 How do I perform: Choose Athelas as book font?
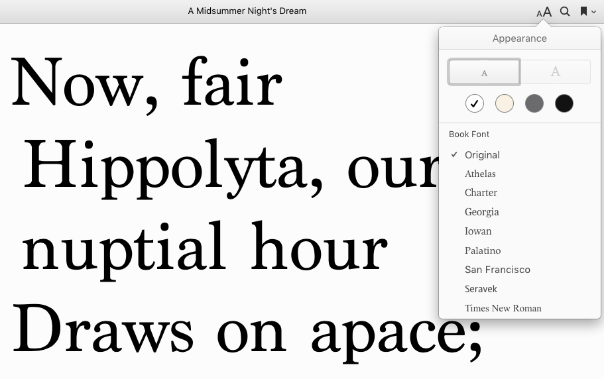pos(480,174)
